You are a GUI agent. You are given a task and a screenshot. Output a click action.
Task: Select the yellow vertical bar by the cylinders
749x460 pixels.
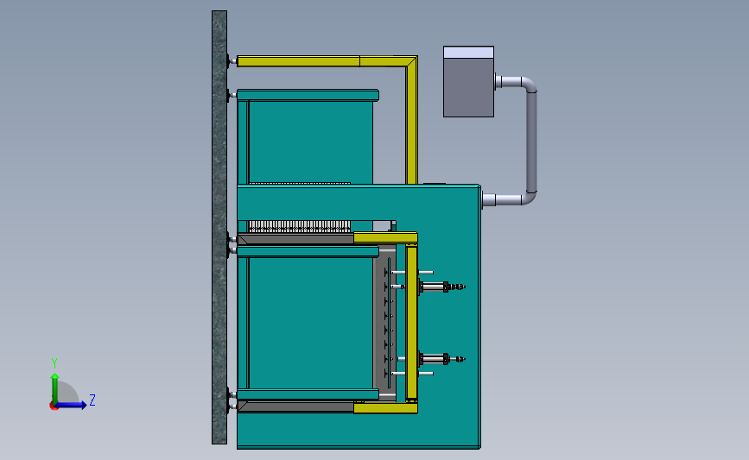(412, 323)
